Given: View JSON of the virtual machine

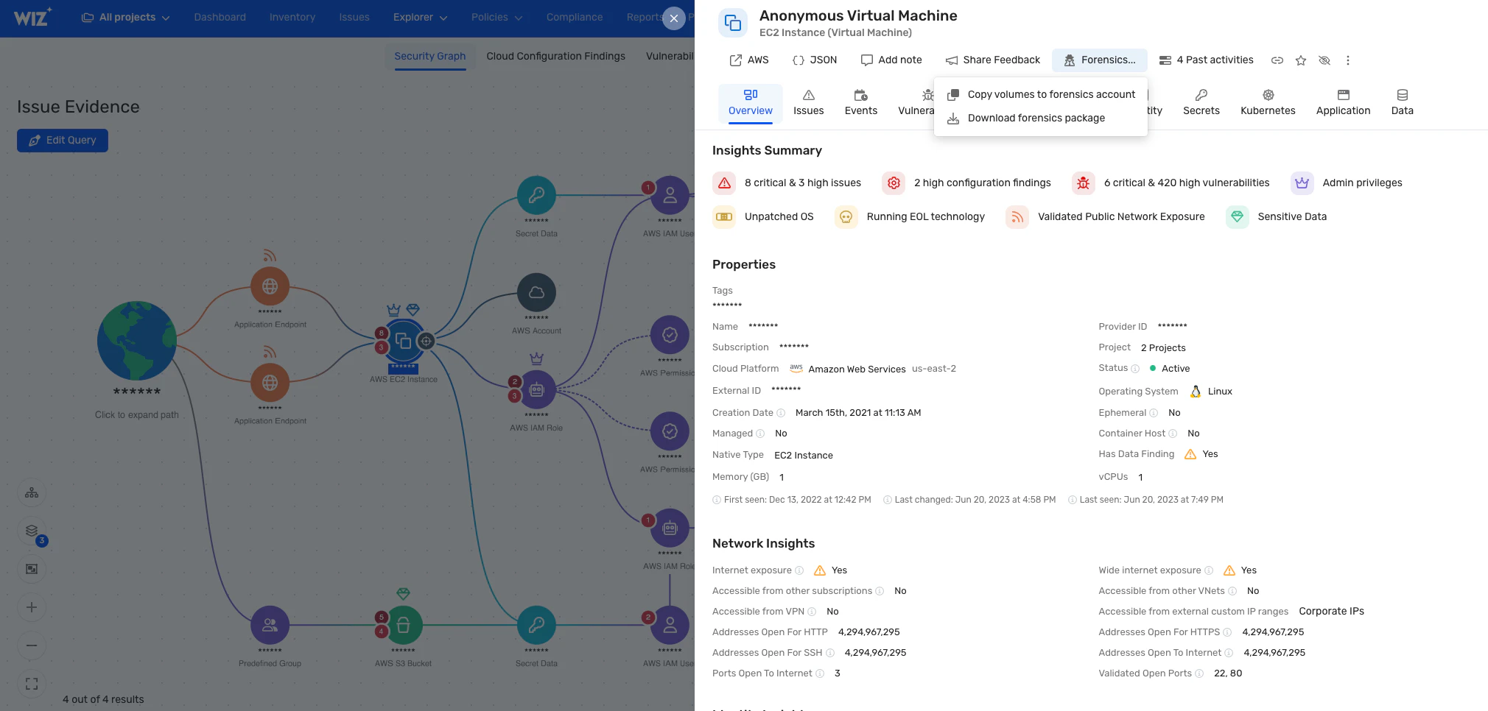Looking at the screenshot, I should pos(815,60).
